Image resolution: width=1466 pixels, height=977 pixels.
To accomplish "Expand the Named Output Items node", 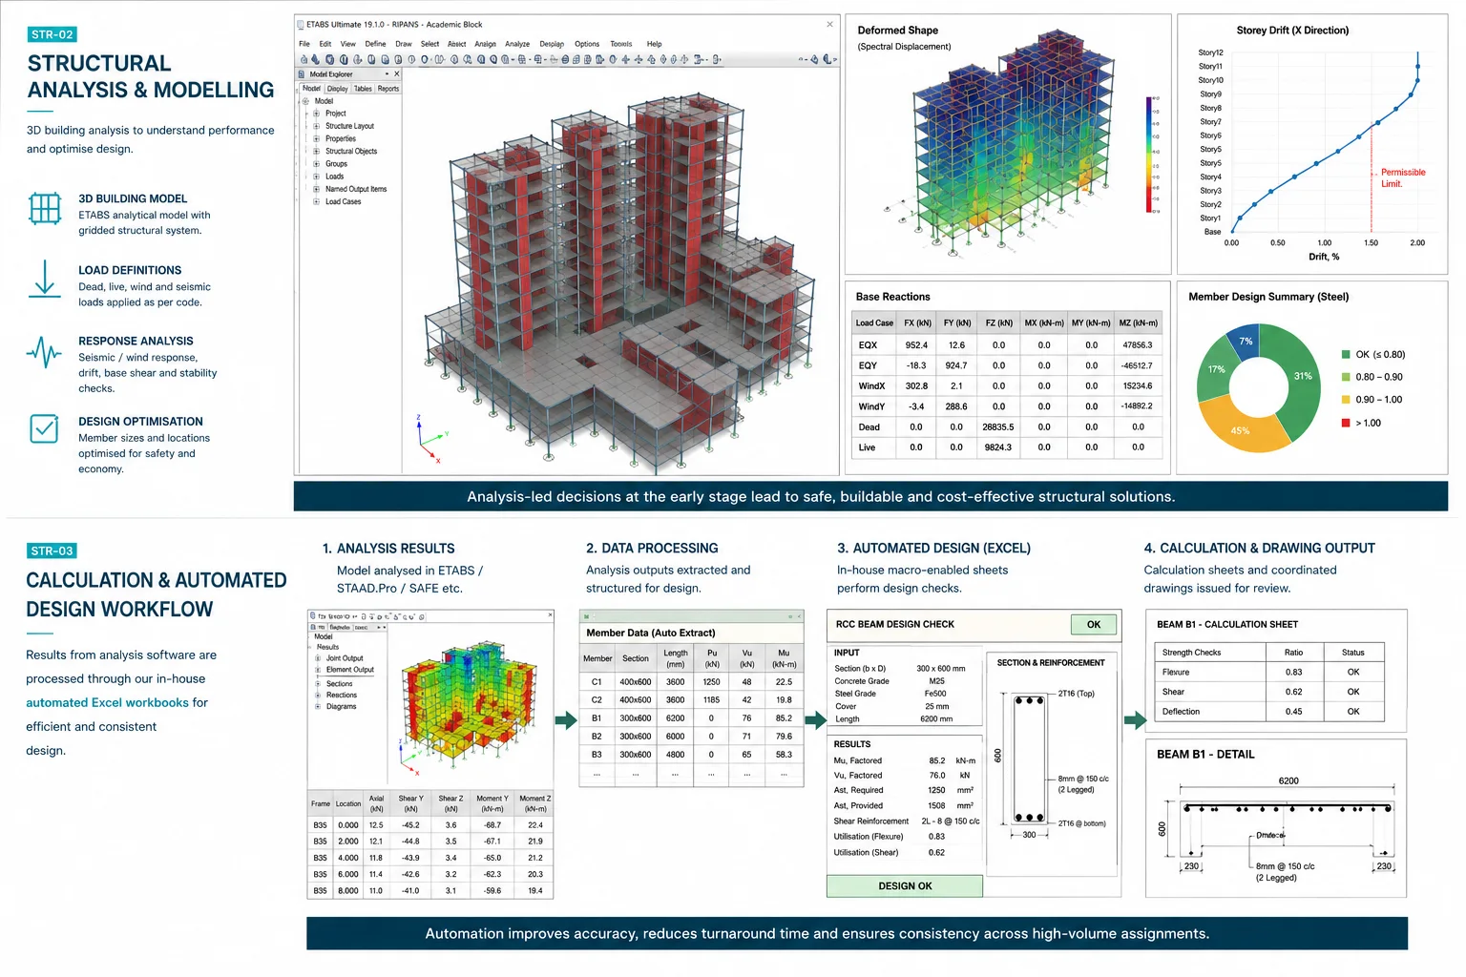I will click(316, 189).
